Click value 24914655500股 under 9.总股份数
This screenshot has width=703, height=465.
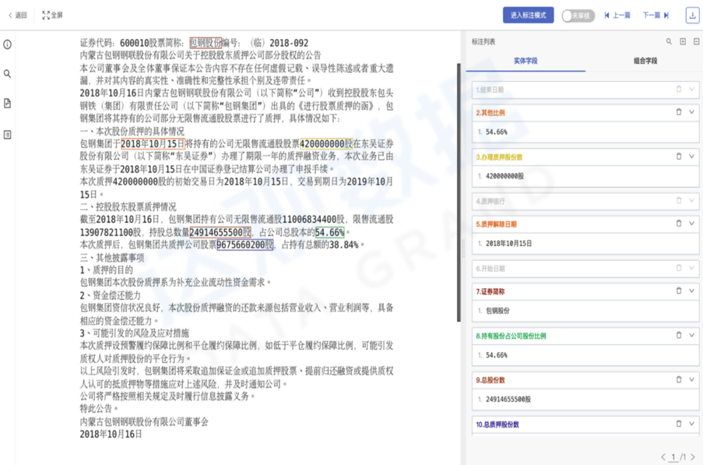click(508, 399)
